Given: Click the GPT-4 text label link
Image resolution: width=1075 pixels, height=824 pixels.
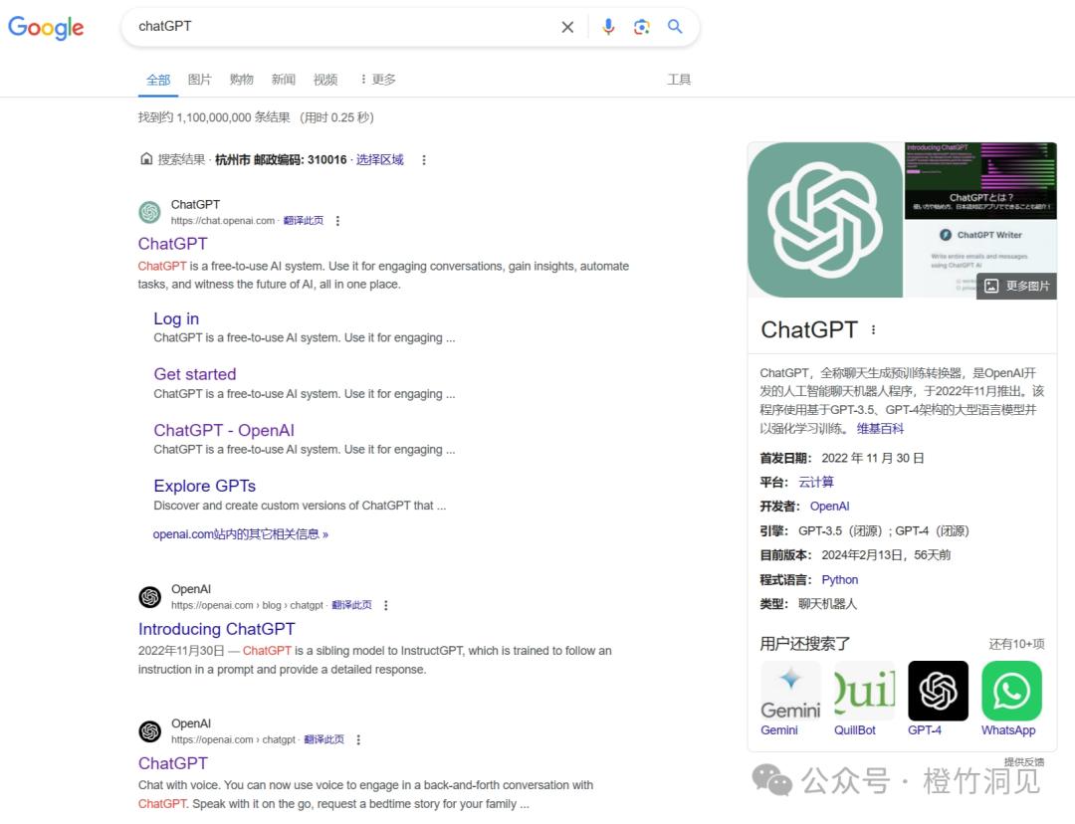Looking at the screenshot, I should click(925, 730).
